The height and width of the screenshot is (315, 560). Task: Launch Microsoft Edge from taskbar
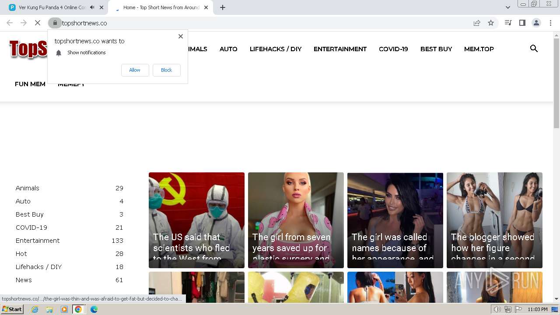coord(94,309)
